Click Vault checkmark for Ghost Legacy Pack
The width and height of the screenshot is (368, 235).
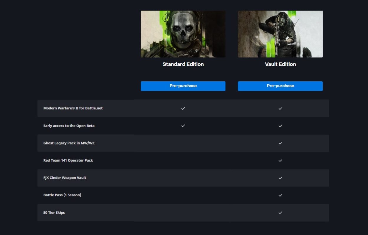(280, 143)
